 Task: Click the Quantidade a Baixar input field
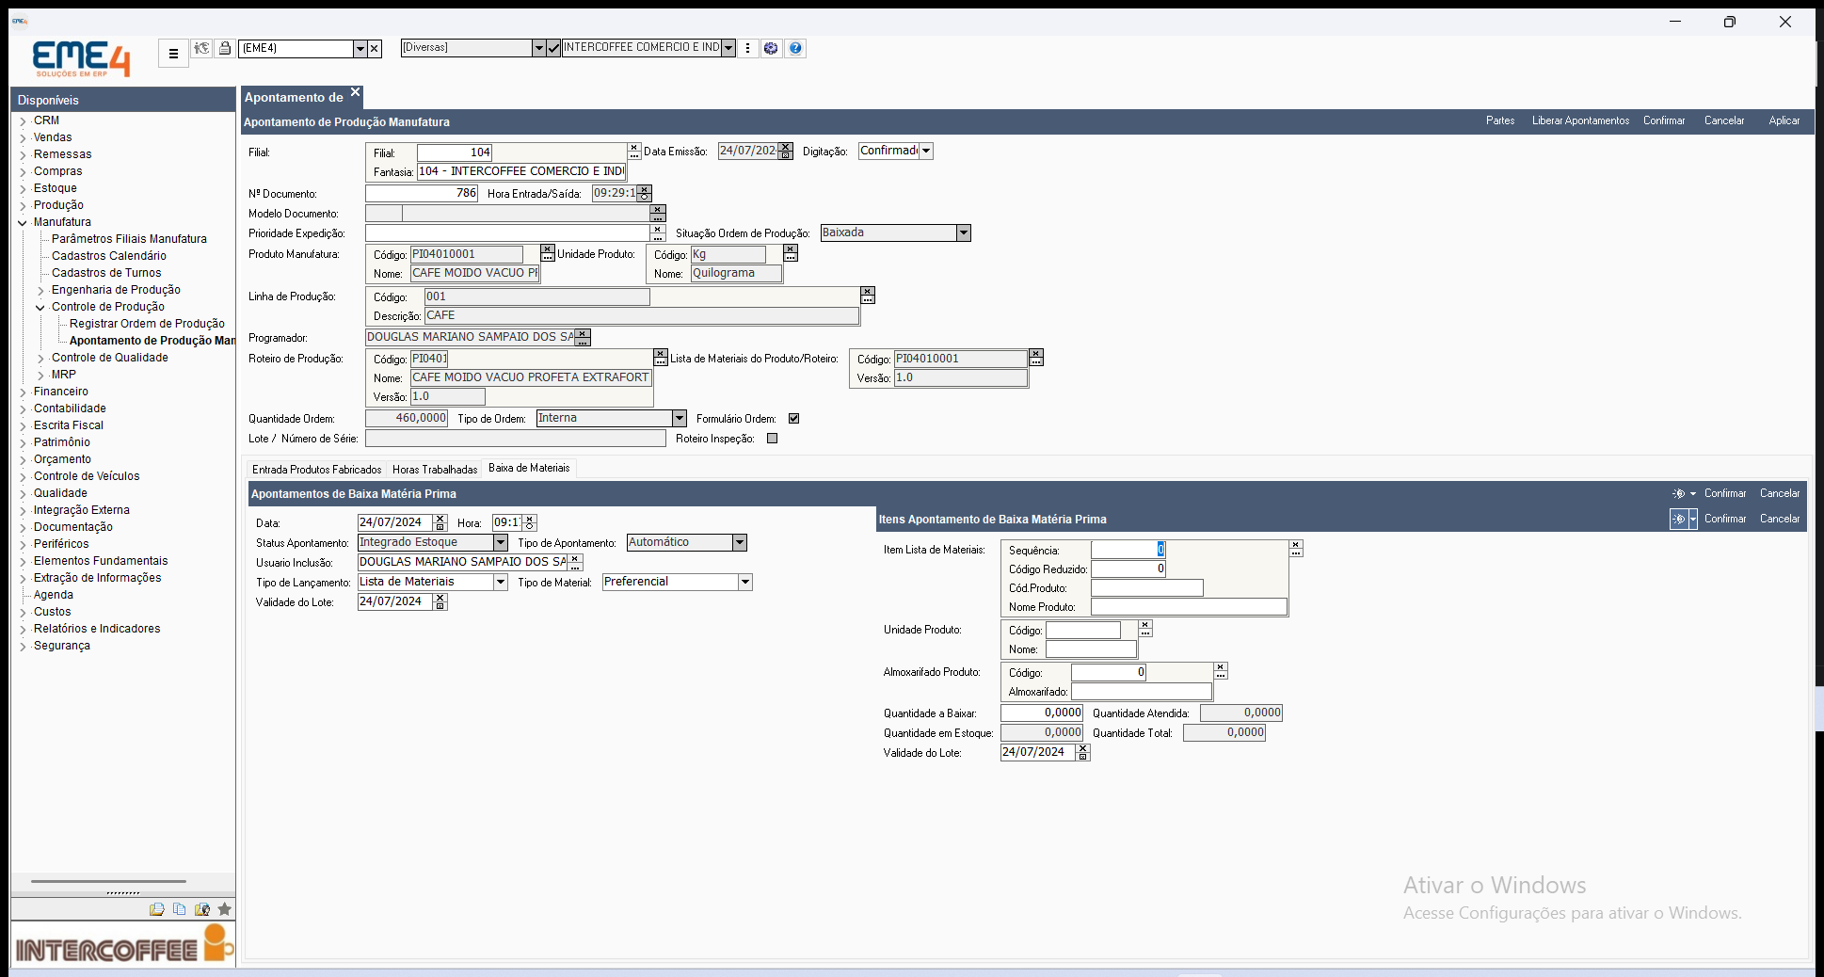point(1042,713)
